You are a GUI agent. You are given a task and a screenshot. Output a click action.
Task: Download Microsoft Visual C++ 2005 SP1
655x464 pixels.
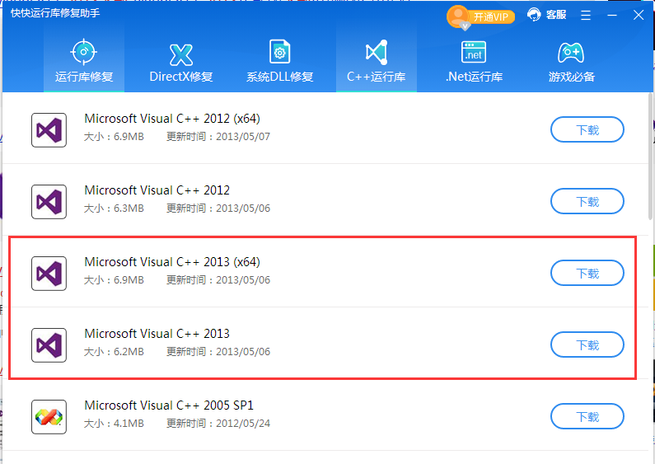click(x=587, y=416)
